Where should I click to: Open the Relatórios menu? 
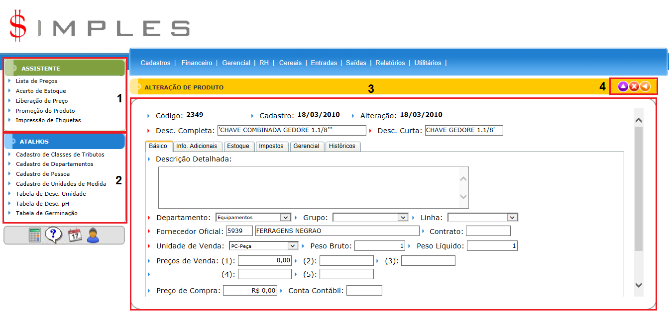coord(390,63)
